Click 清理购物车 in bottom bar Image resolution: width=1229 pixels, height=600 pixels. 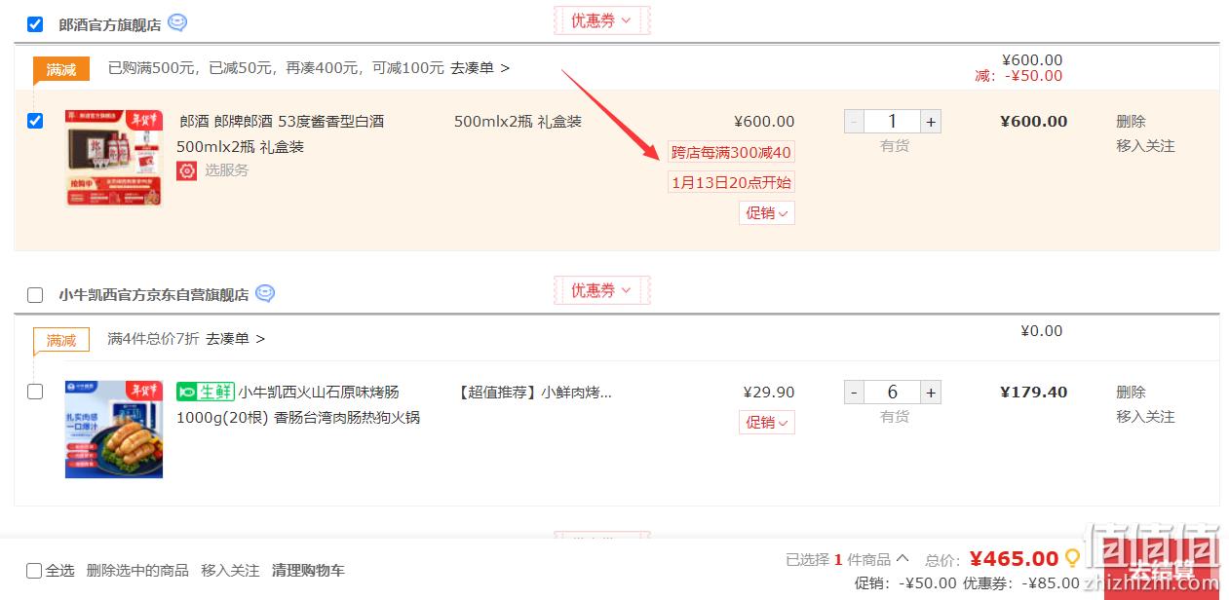point(308,571)
